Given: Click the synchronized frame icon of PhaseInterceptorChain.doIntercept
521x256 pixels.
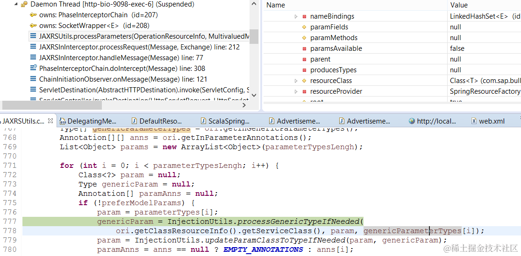Looking at the screenshot, I should [33, 68].
